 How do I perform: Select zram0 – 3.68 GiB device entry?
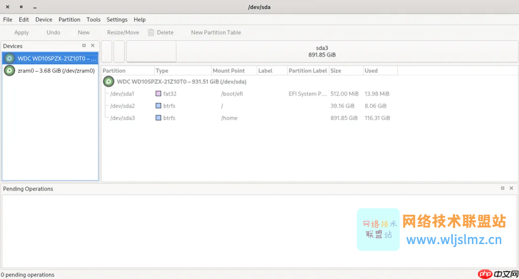tap(50, 71)
